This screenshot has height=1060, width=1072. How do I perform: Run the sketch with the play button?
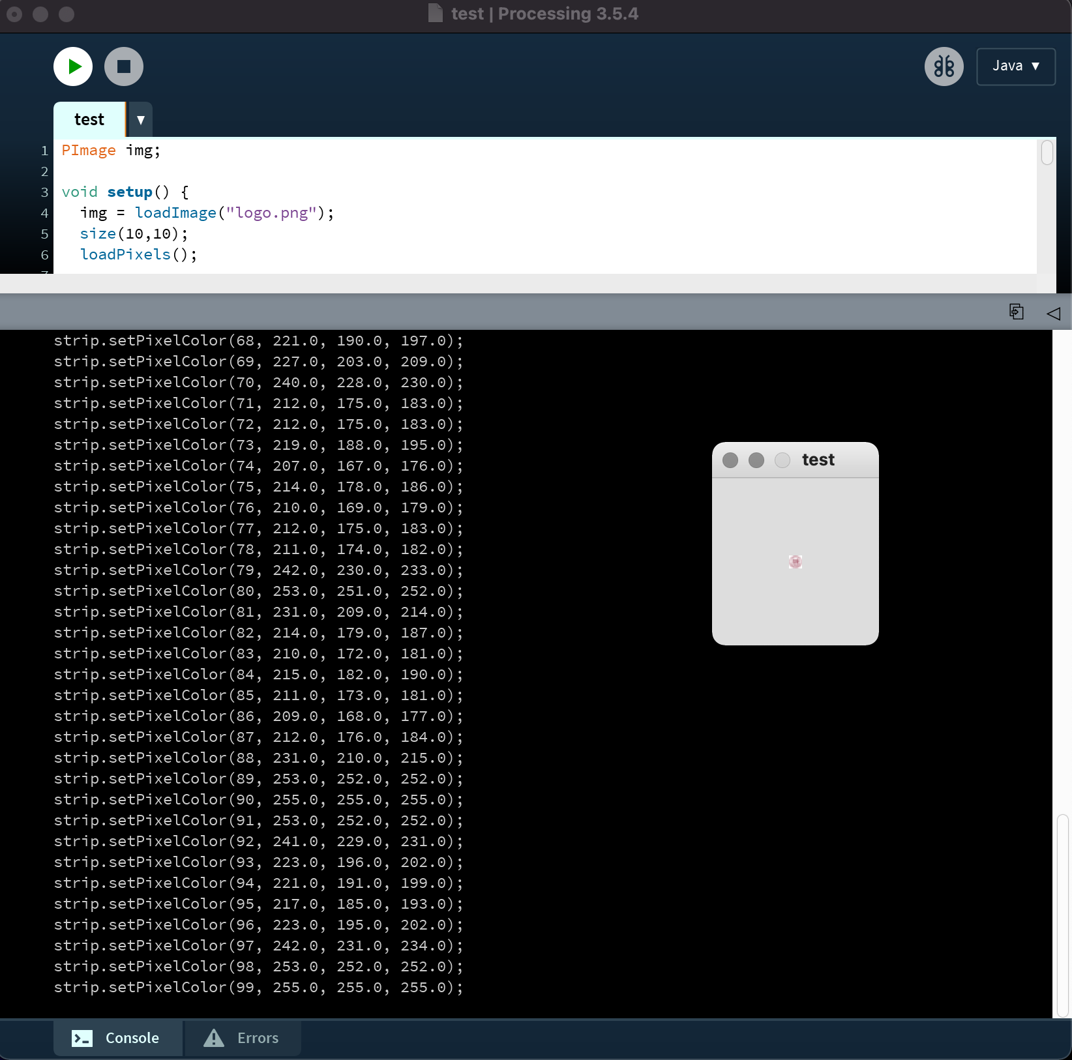[73, 66]
